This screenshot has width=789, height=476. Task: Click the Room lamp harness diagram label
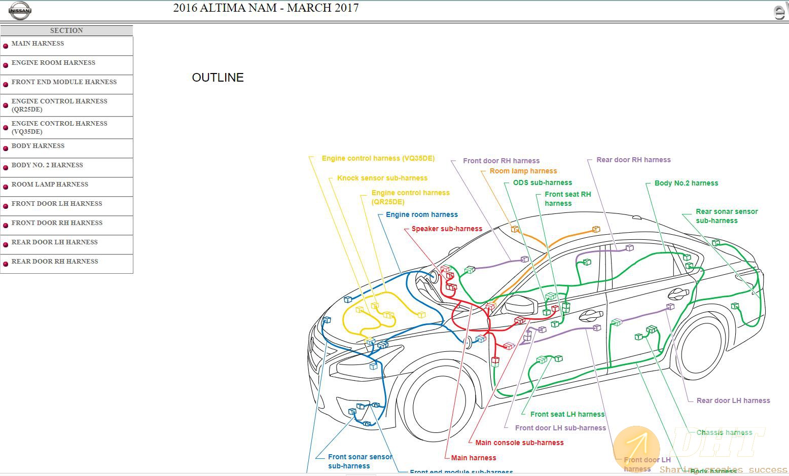(523, 171)
